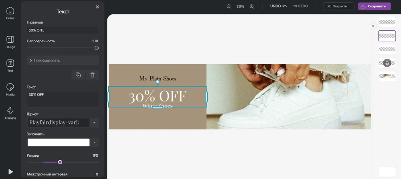401x179 pixels.
Task: Select the white fill color swatch
Action: 59,143
